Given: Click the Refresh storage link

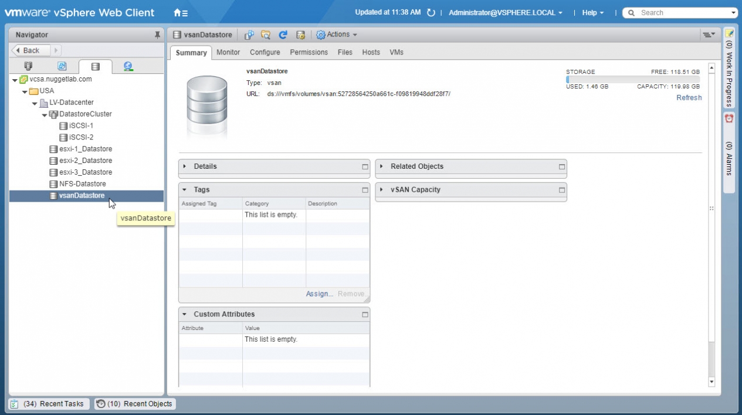Looking at the screenshot, I should click(x=689, y=98).
